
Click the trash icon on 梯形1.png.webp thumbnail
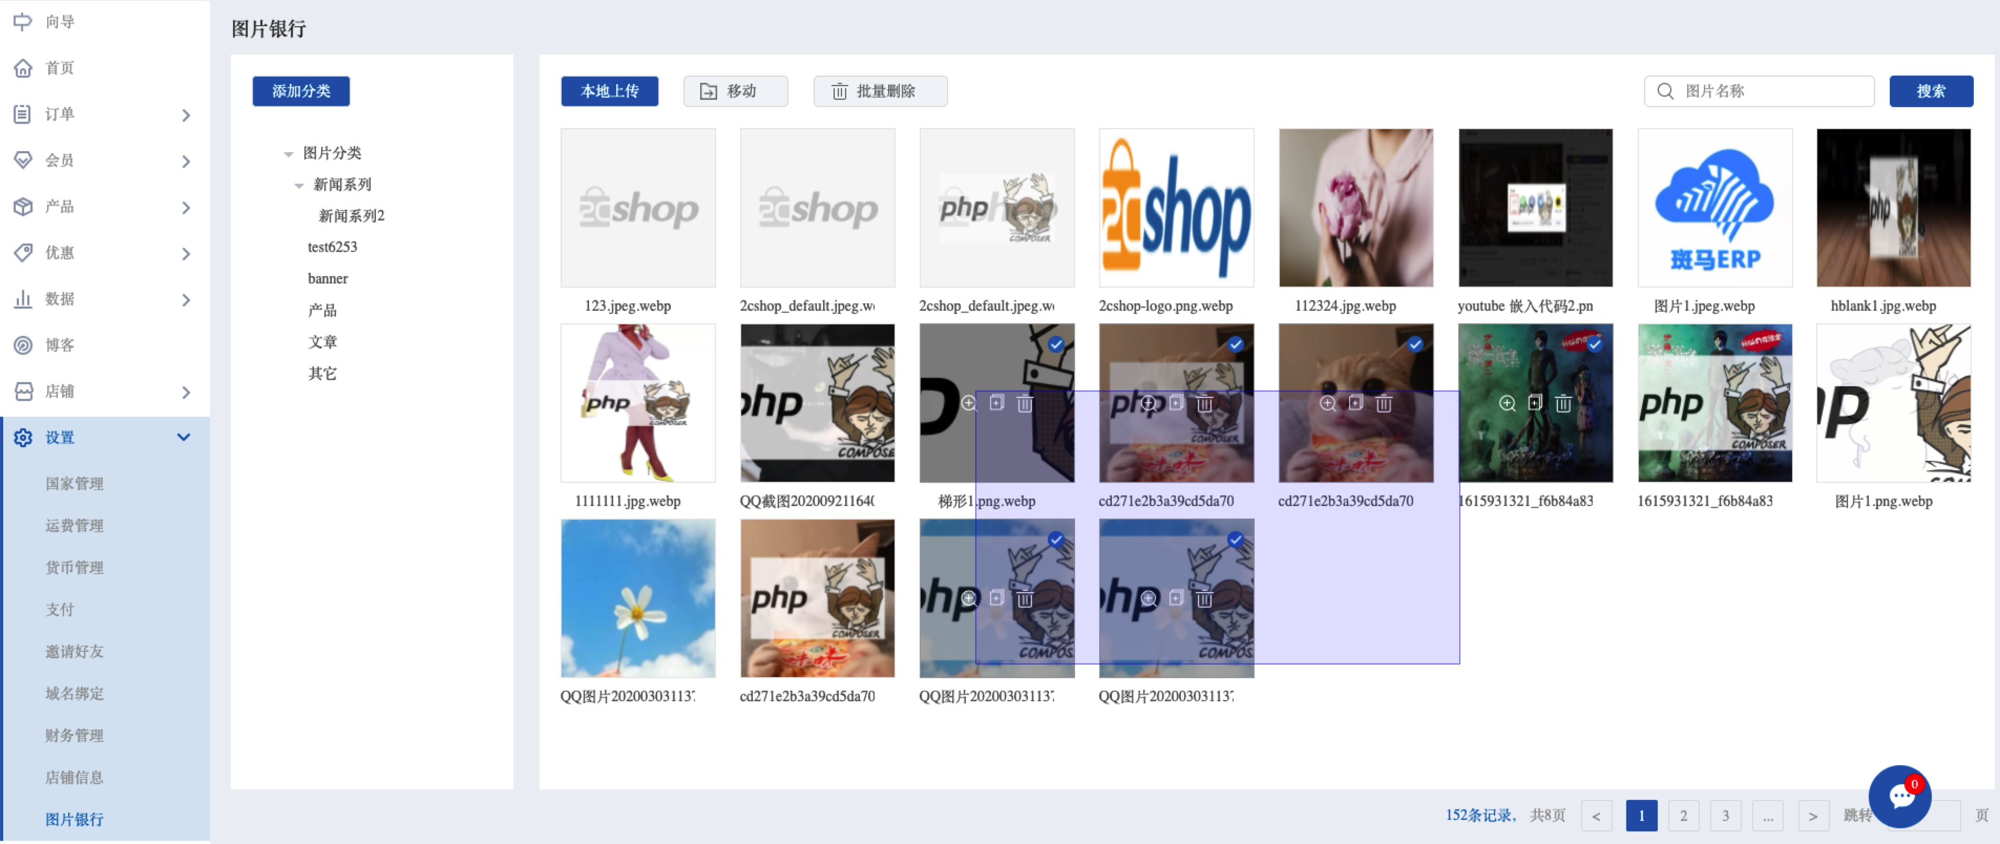[1025, 404]
